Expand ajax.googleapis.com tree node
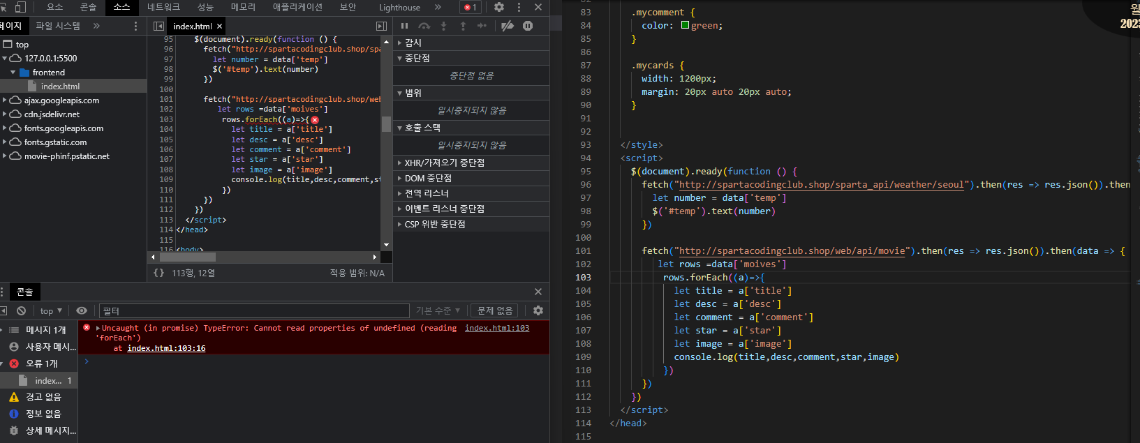Screen dimensions: 1140x443 point(5,100)
